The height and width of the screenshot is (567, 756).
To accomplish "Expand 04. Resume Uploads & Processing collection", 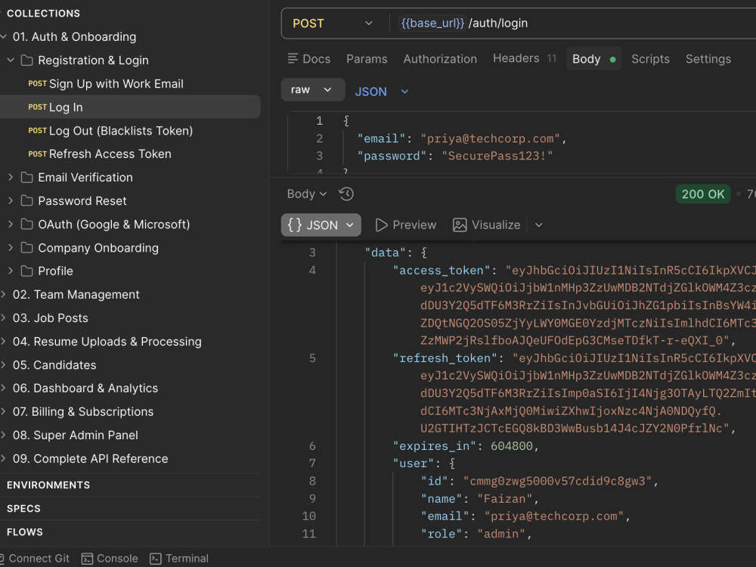I will [x=4, y=342].
